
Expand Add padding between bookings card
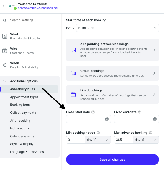(x=112, y=50)
